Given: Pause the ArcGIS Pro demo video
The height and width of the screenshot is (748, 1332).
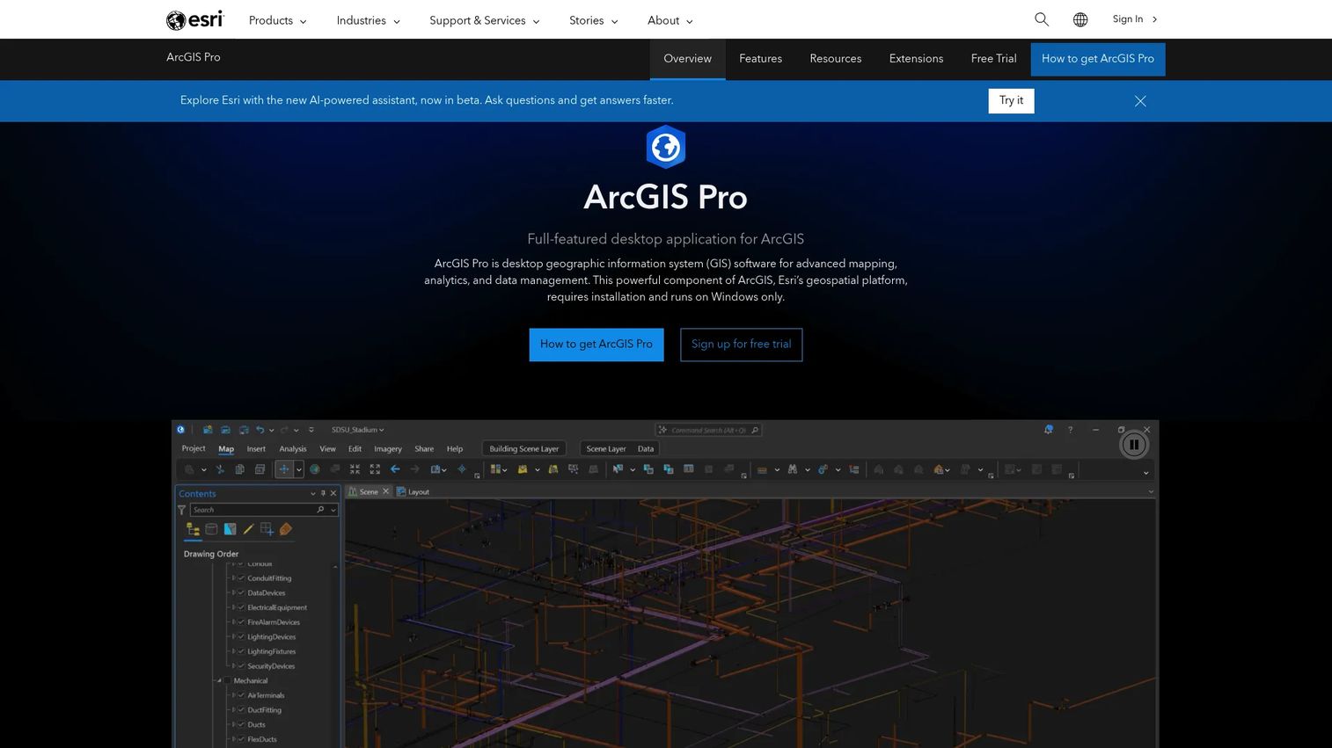Looking at the screenshot, I should [x=1134, y=445].
